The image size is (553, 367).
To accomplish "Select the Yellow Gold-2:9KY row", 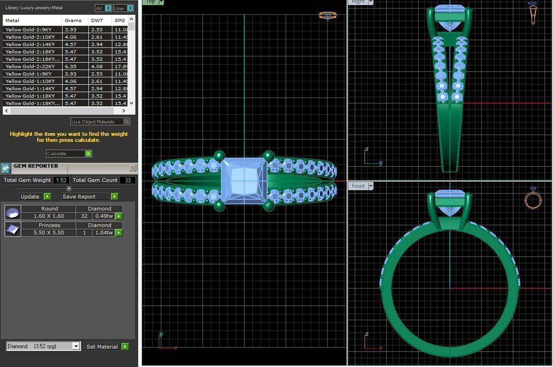I will tap(66, 29).
